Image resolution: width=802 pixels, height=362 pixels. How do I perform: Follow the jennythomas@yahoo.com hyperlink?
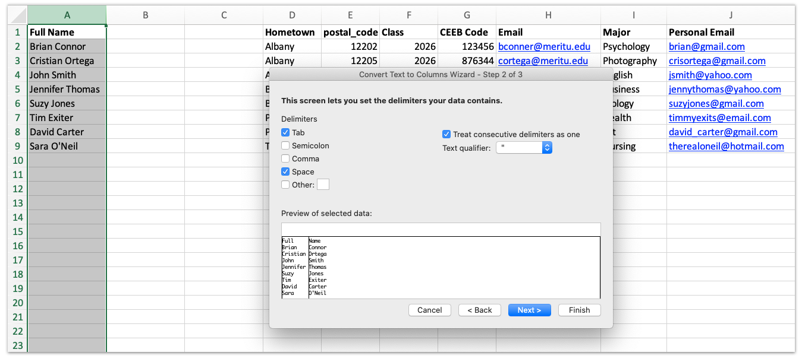(725, 89)
